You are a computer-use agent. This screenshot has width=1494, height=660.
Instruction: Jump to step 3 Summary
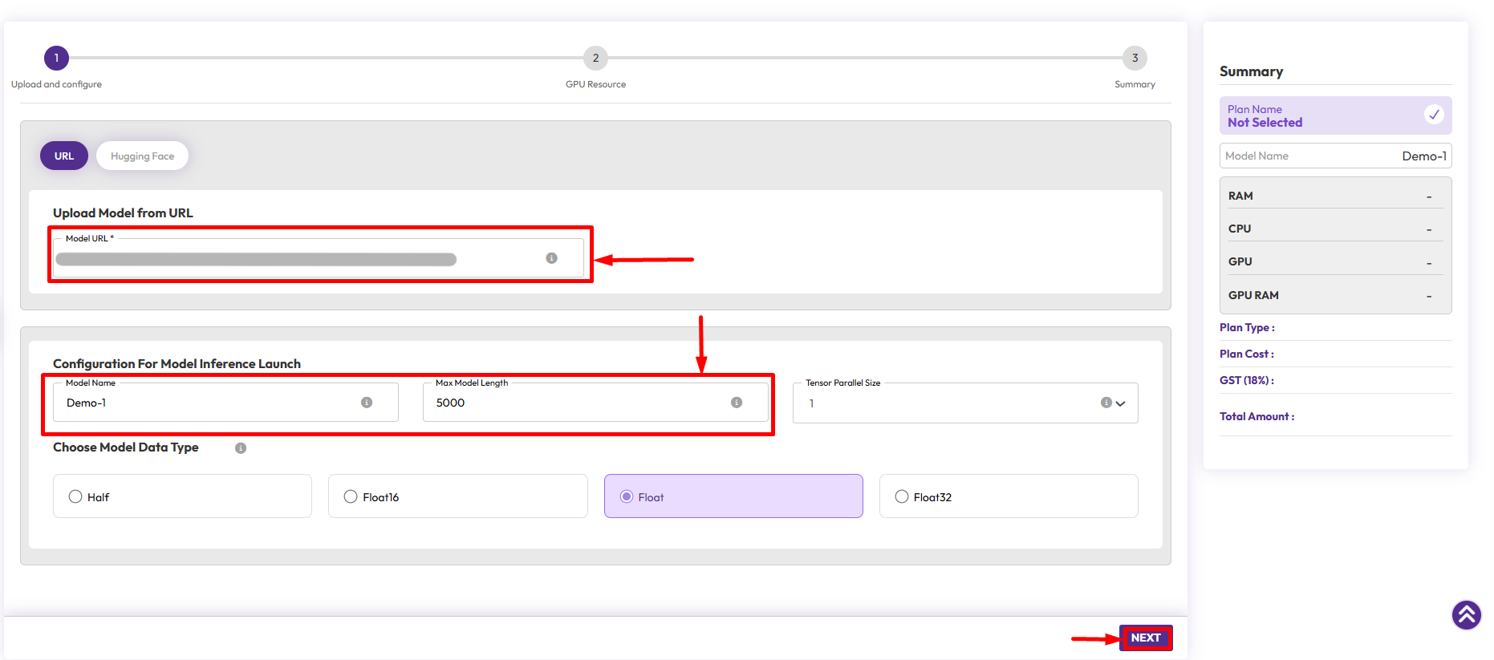point(1135,58)
